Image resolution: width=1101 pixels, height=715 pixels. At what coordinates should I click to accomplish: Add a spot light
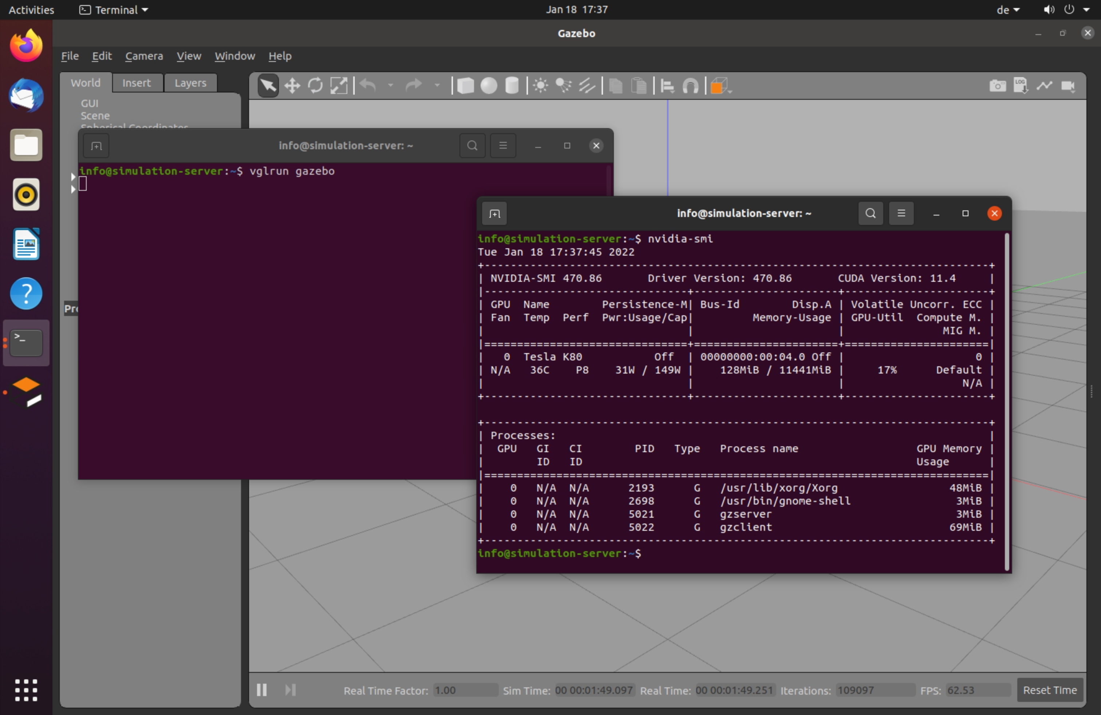pos(564,86)
